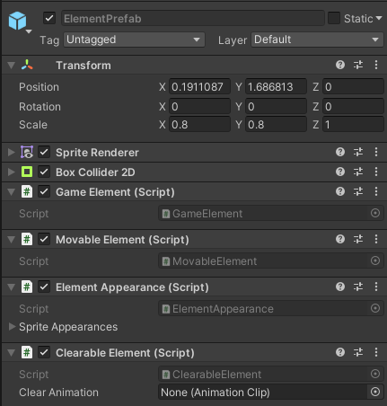387x406 pixels.
Task: Disable the Sprite Renderer component checkbox
Action: [x=44, y=152]
